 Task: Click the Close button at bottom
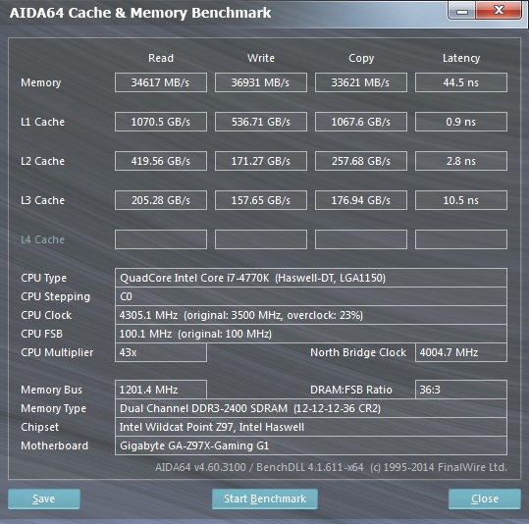(x=485, y=498)
